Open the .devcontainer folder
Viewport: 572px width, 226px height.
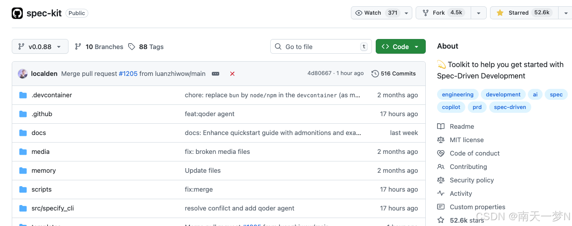(x=52, y=95)
